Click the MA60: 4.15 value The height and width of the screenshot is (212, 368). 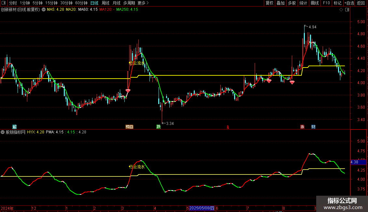click(x=88, y=10)
